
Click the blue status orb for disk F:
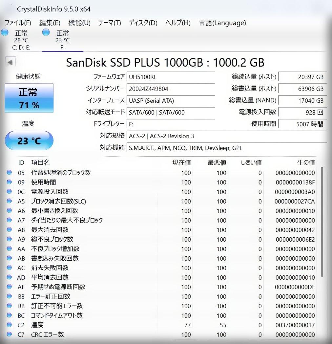(46, 32)
